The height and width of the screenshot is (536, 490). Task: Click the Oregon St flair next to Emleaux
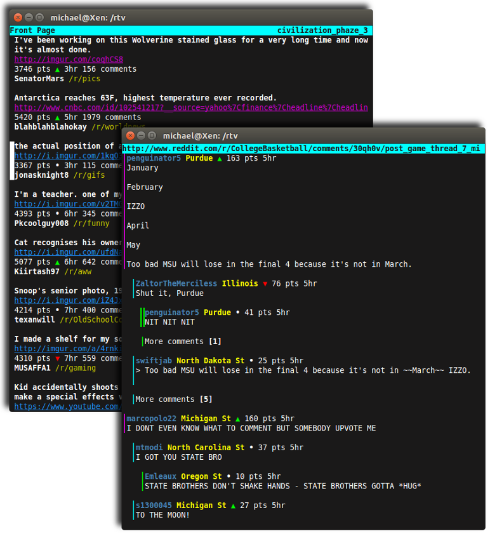tap(201, 476)
